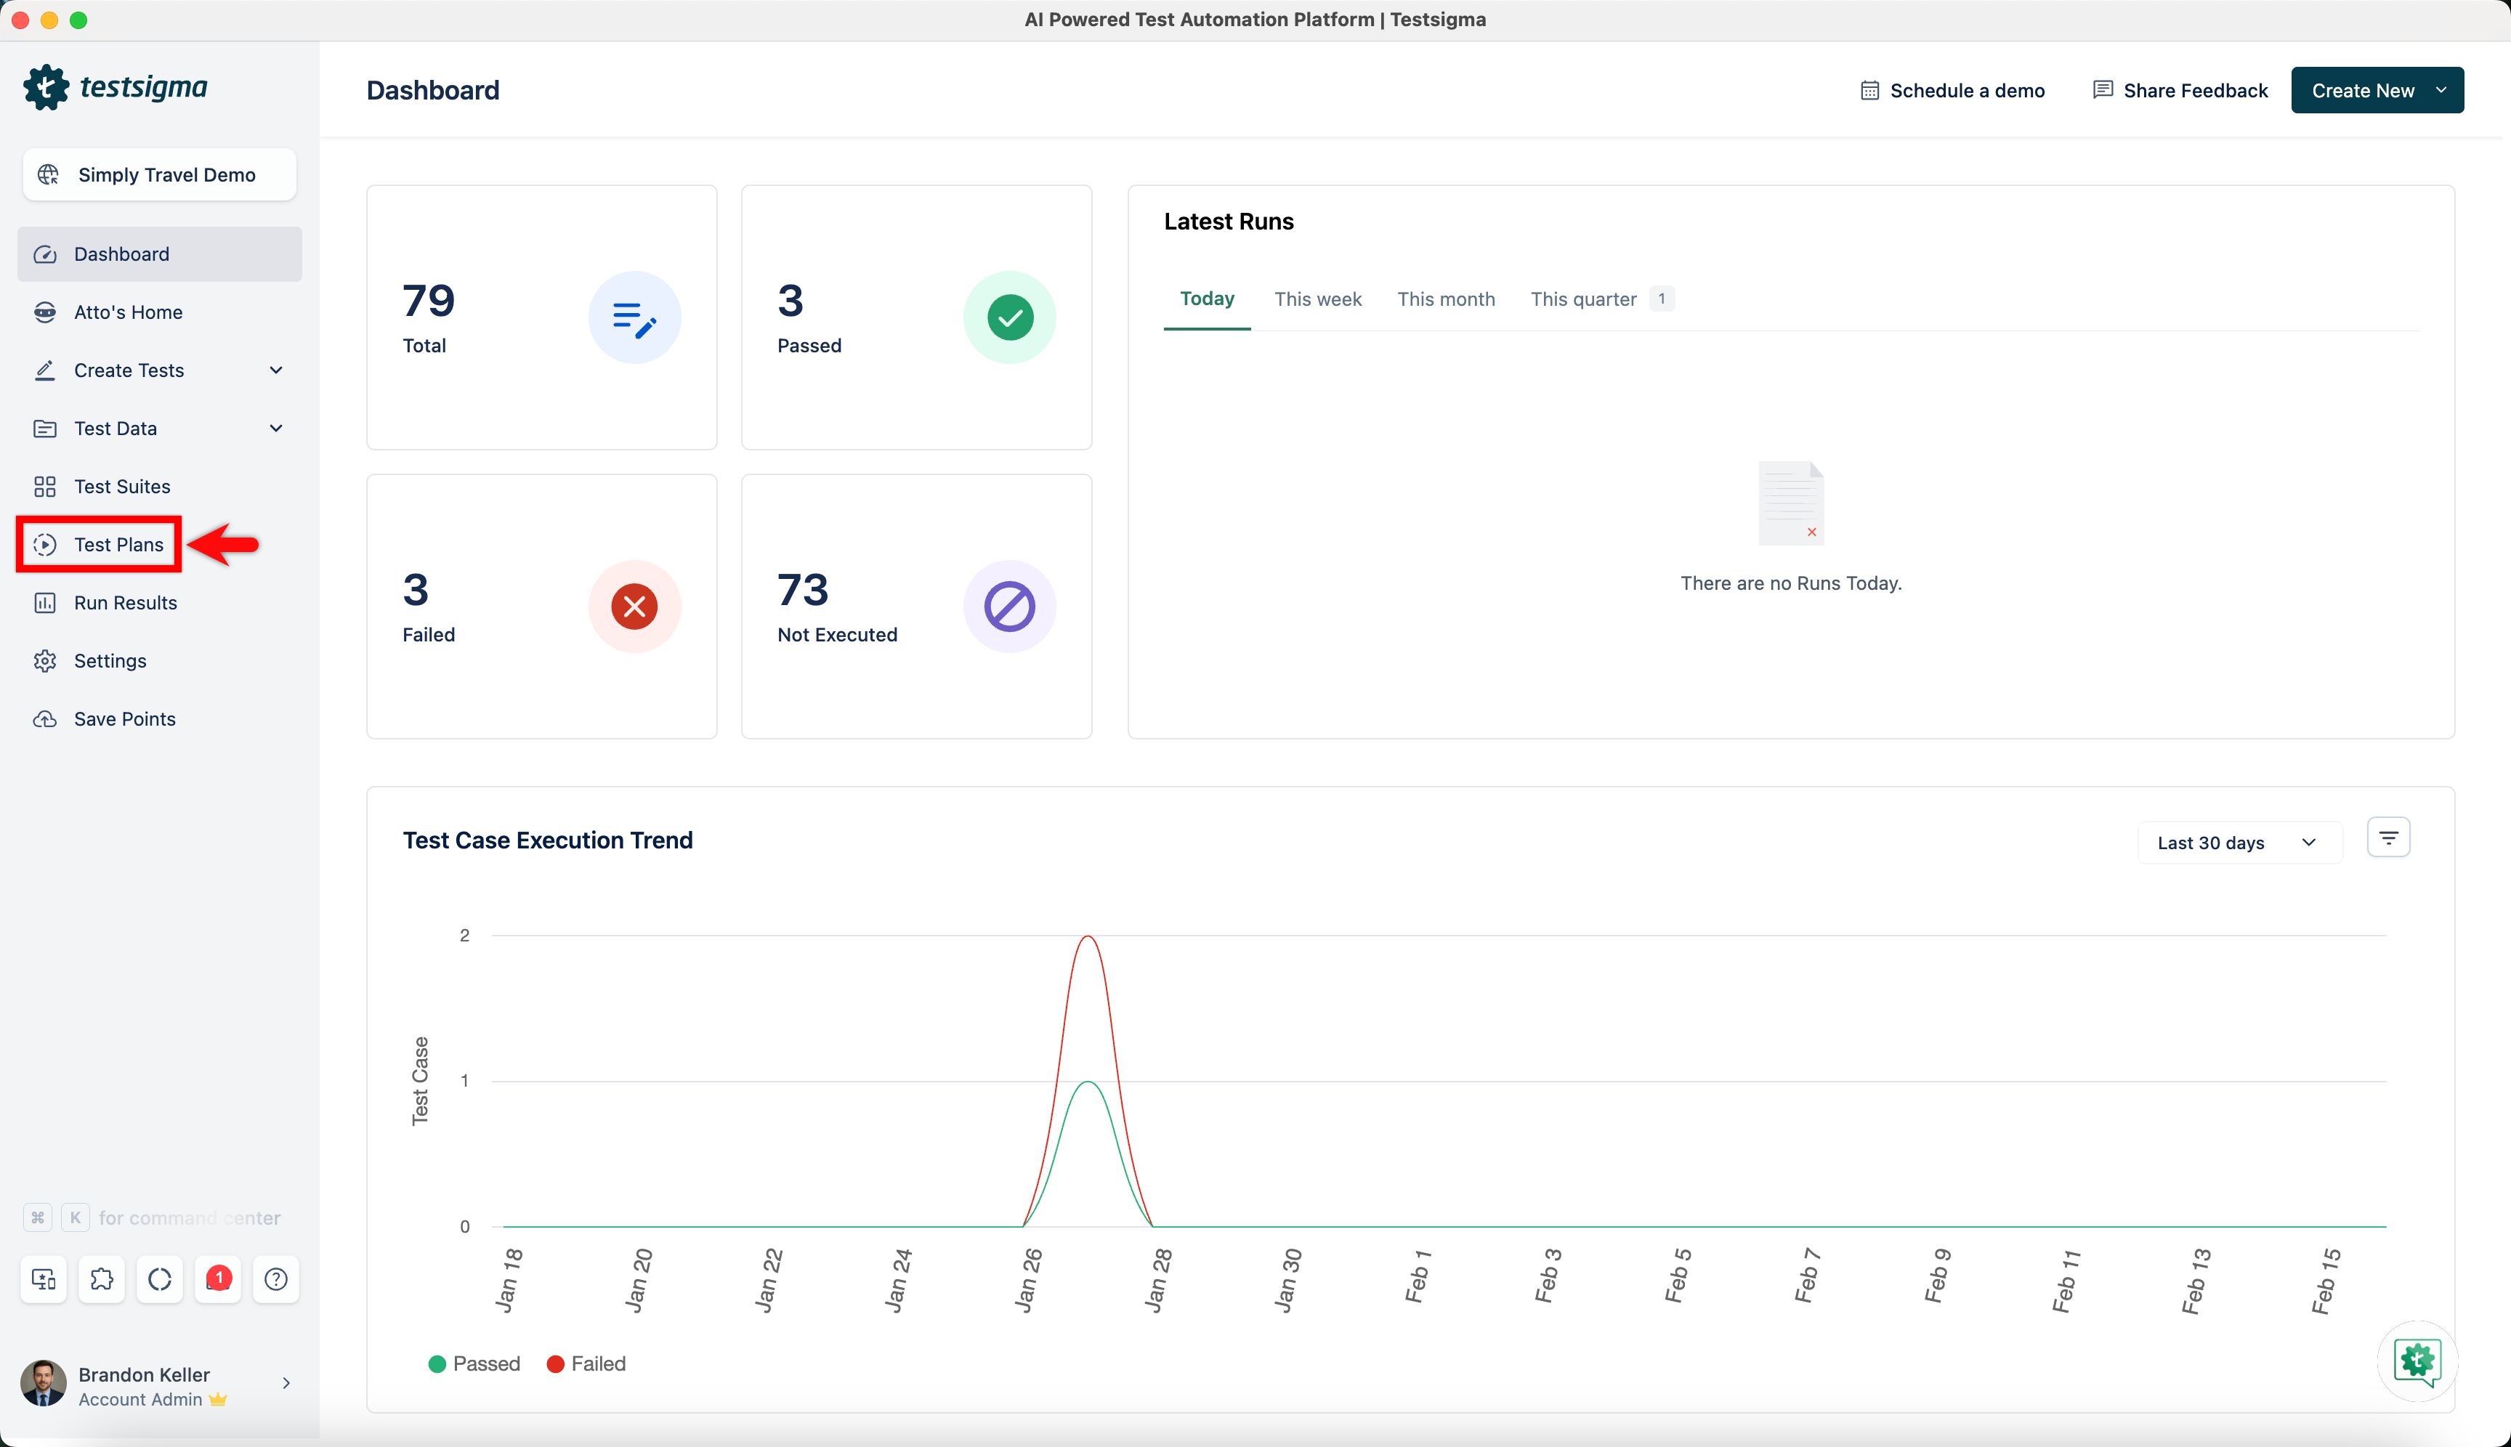Image resolution: width=2511 pixels, height=1447 pixels.
Task: Open notifications icon with red badge
Action: [218, 1279]
